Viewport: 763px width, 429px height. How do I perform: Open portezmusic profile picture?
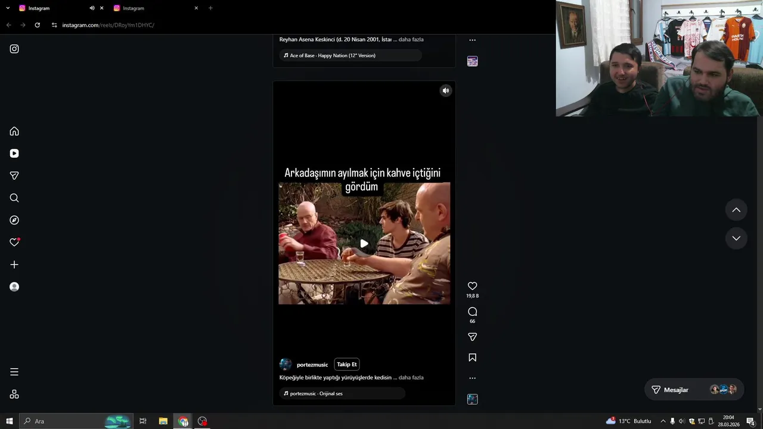click(286, 365)
